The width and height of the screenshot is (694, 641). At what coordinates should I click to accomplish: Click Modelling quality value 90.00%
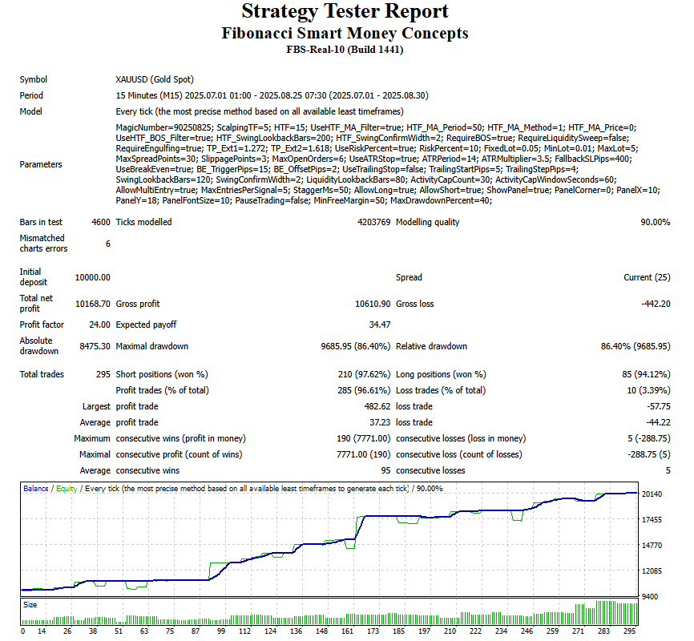656,222
